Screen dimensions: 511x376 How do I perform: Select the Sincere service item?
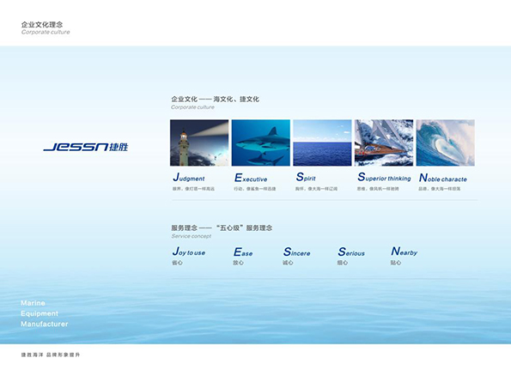[x=296, y=252]
